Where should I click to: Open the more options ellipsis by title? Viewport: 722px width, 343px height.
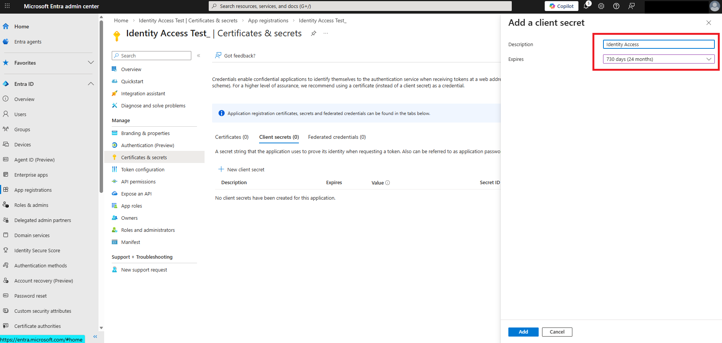[326, 33]
